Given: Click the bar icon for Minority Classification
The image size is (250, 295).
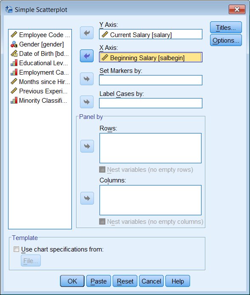Looking at the screenshot, I should click(x=14, y=100).
